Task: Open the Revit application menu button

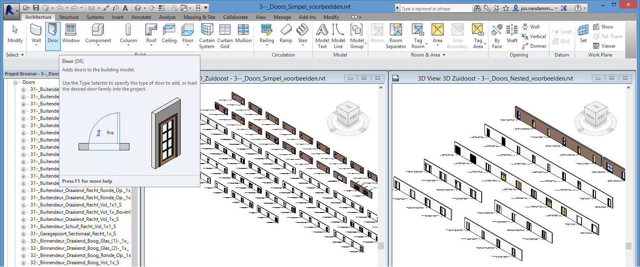Action: [11, 10]
